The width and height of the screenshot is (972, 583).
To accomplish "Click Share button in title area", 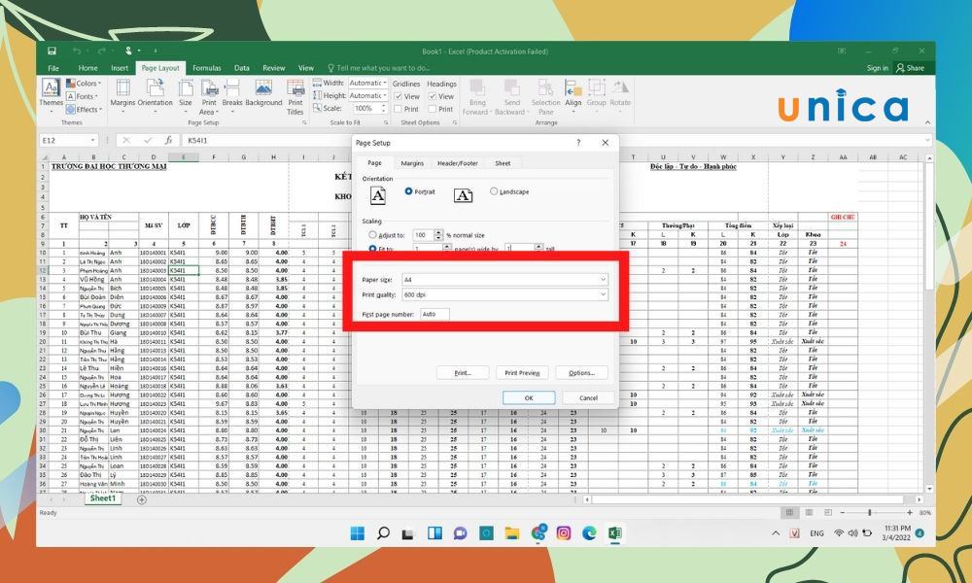I will [x=910, y=68].
